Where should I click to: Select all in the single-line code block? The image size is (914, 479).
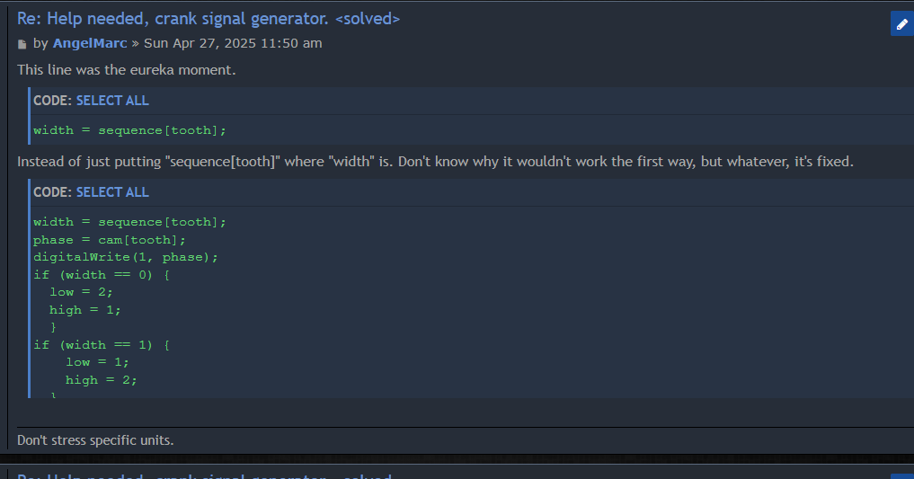point(112,101)
